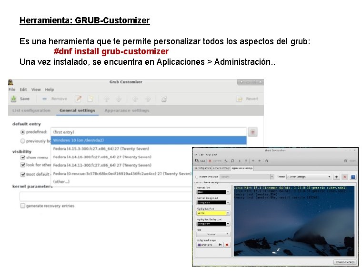Open the Edit menu in large window
Viewport: 362px width, 278px height.
pyautogui.click(x=23, y=89)
